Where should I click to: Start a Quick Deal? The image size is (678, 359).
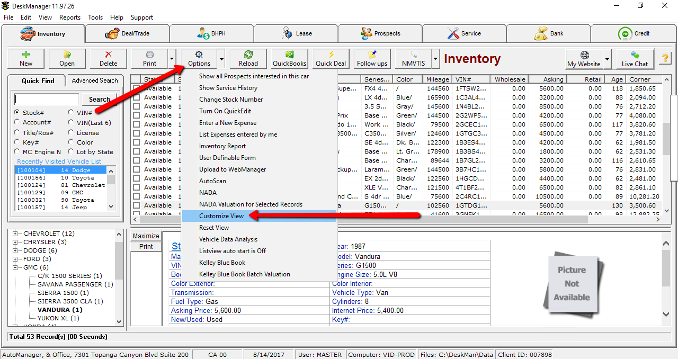tap(330, 58)
